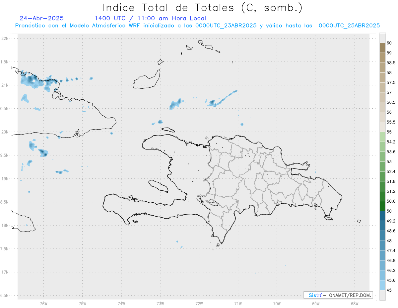This screenshot has height=308, width=398.
Task: Click colorbar value '46.8'
Action: (x=391, y=260)
